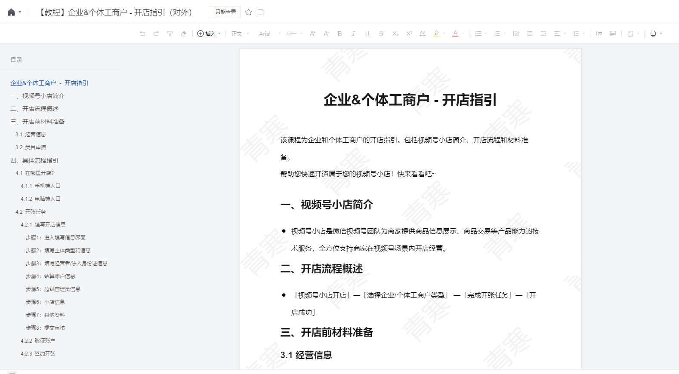Apply red font color
This screenshot has height=374, width=679.
tap(455, 34)
